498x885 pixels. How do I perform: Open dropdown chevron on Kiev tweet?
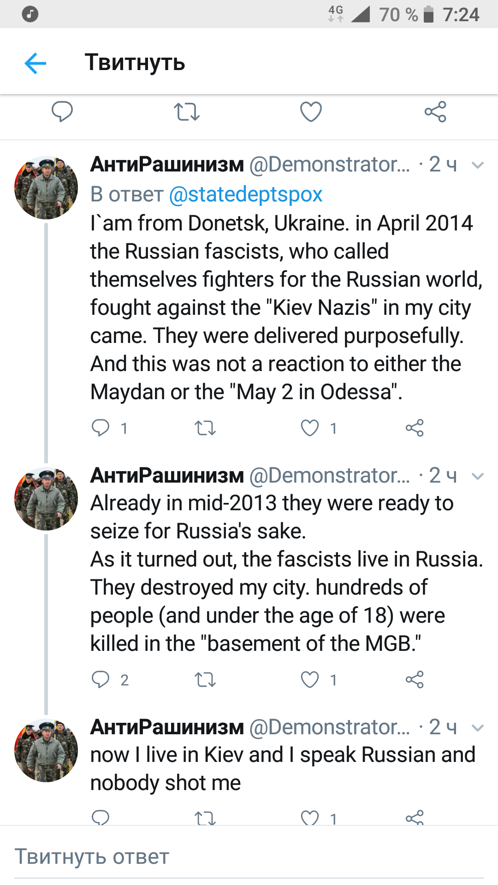(x=478, y=728)
